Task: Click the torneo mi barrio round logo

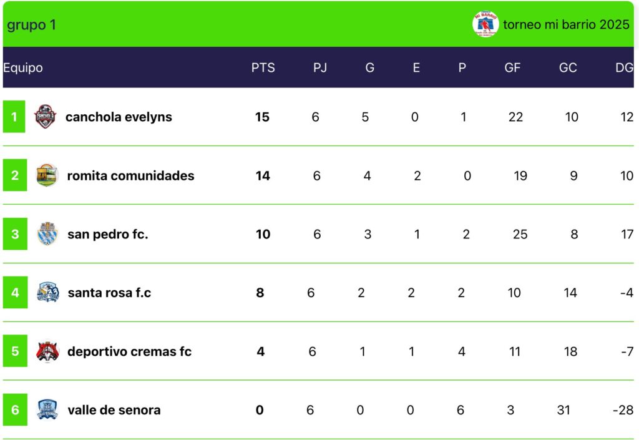Action: 485,24
